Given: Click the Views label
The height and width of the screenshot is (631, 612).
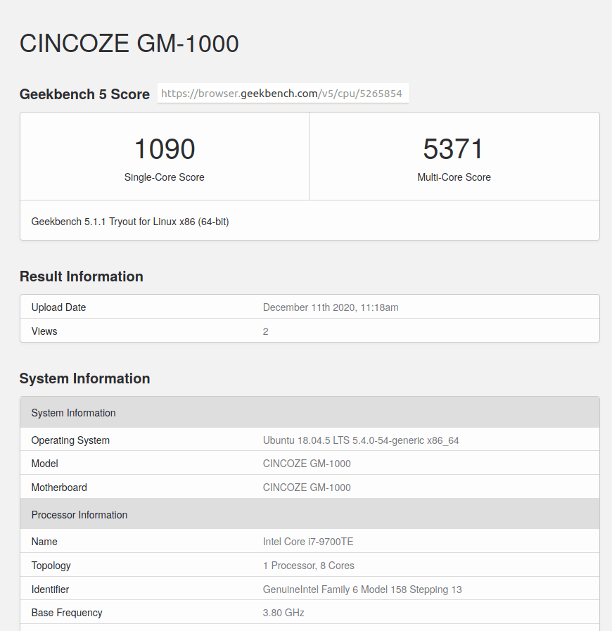Looking at the screenshot, I should pos(44,331).
